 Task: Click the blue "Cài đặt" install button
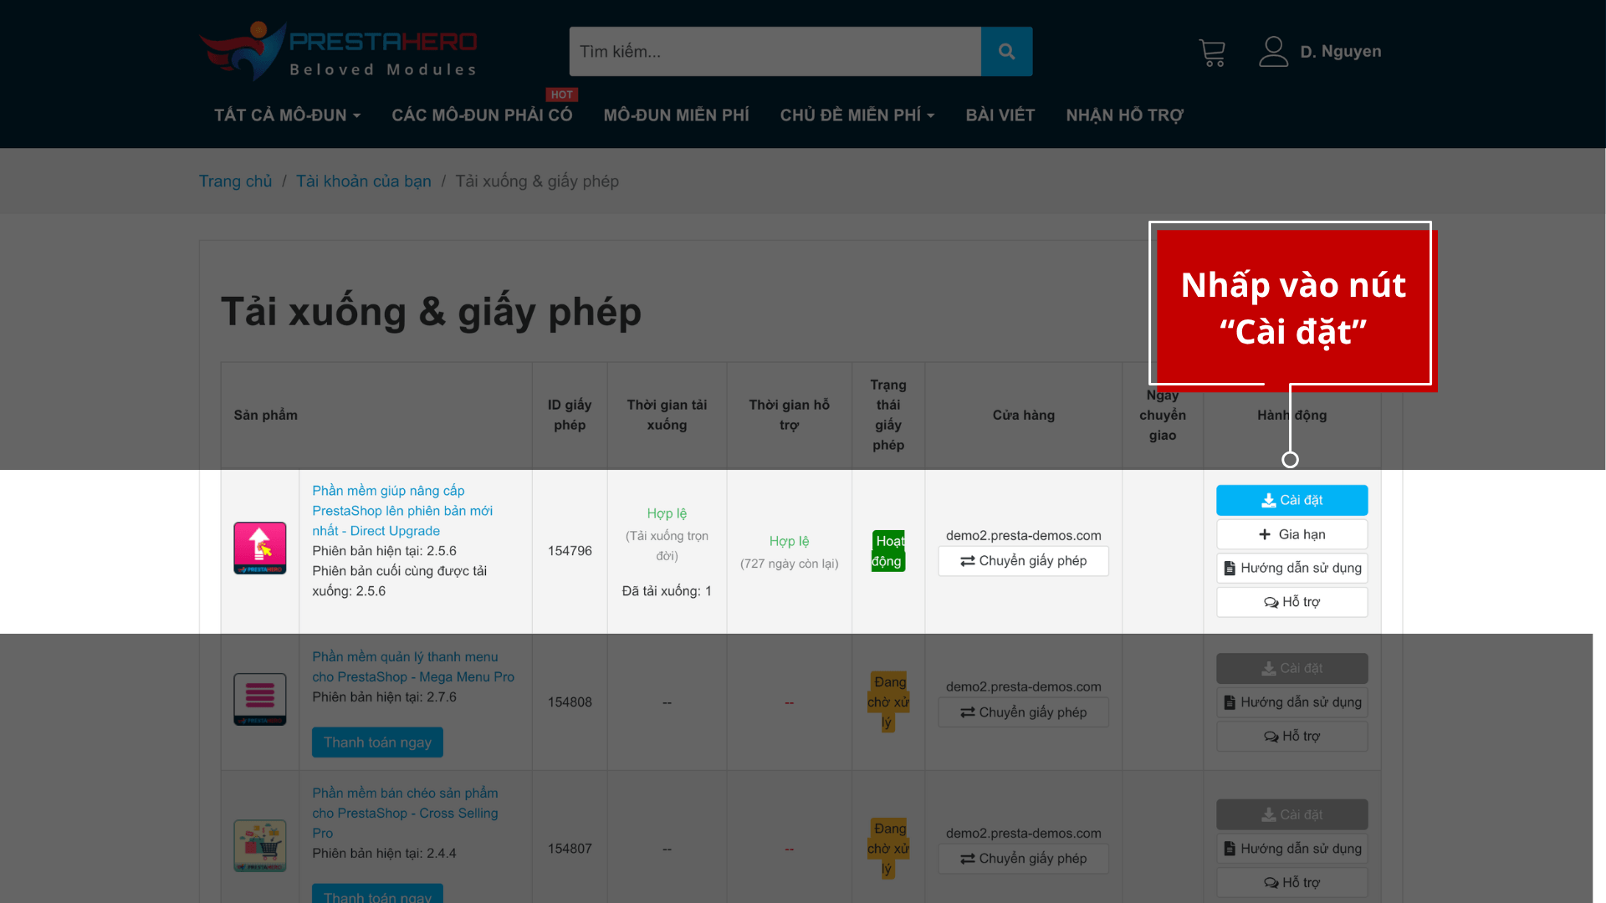pyautogui.click(x=1291, y=500)
